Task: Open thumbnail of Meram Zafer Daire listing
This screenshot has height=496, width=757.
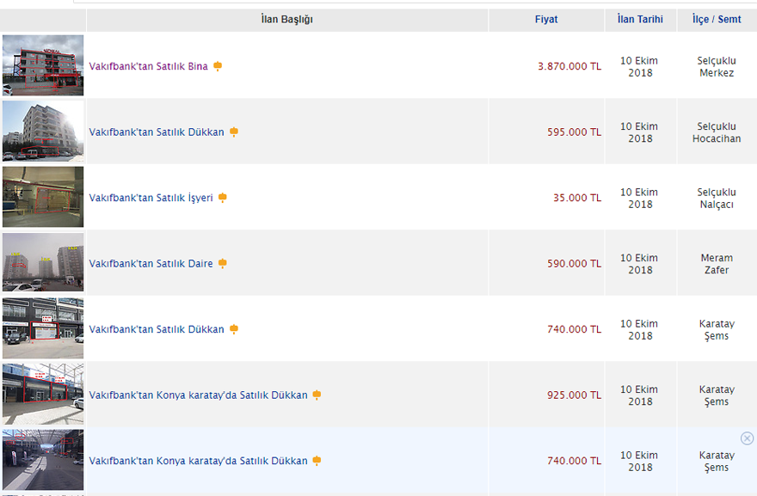Action: (x=43, y=262)
